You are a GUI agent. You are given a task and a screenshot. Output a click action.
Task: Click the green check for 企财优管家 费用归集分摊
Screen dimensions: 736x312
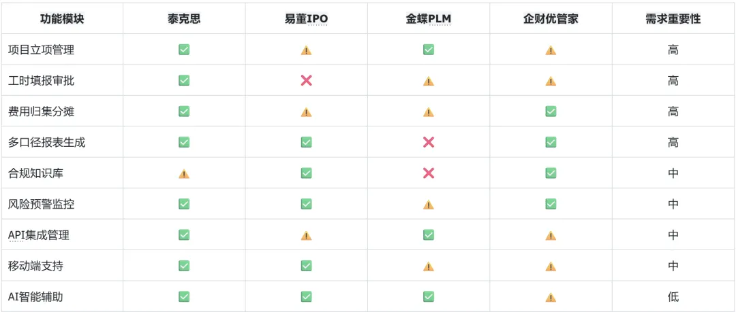tap(551, 111)
